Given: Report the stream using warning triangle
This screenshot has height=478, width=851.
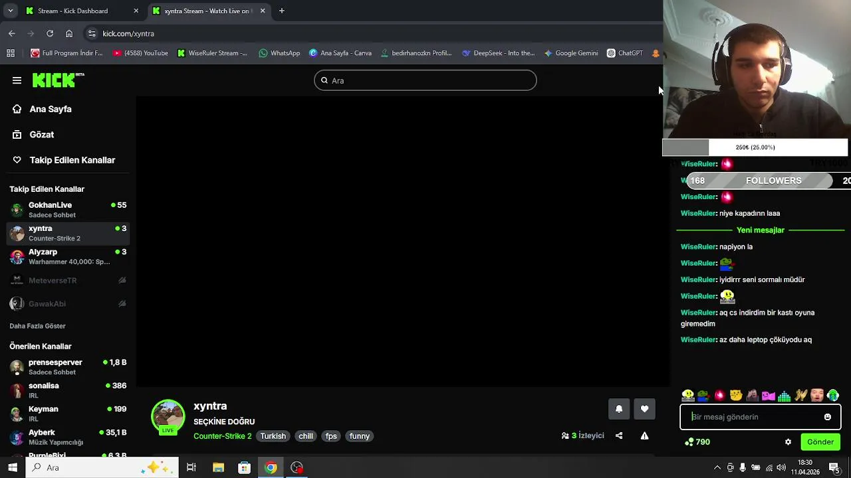Looking at the screenshot, I should (644, 436).
